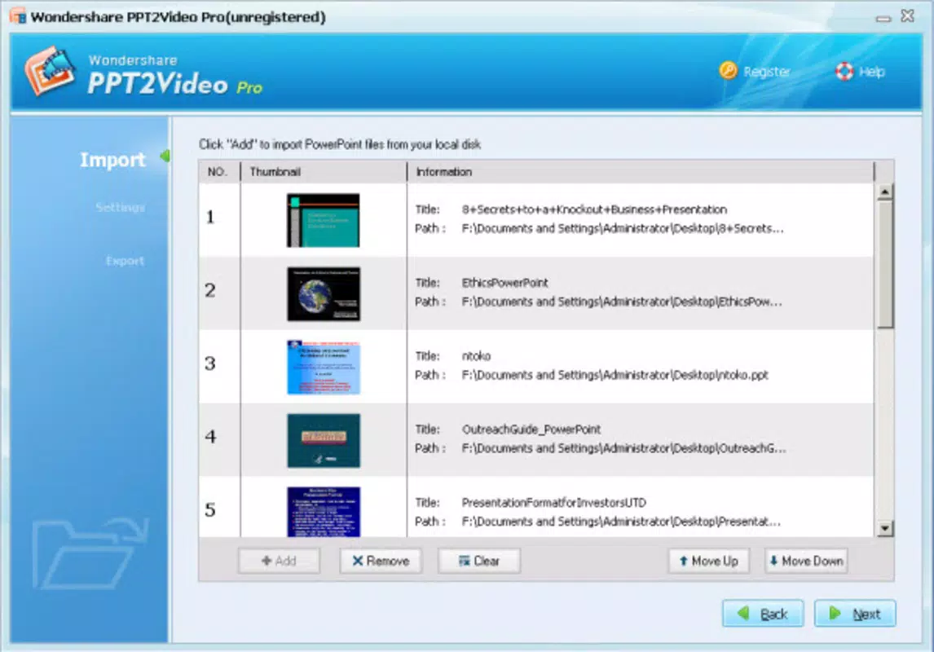Click the Register key icon

[728, 71]
